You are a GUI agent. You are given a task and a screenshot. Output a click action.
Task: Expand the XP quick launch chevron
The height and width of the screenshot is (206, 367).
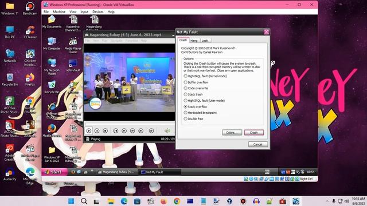92,171
